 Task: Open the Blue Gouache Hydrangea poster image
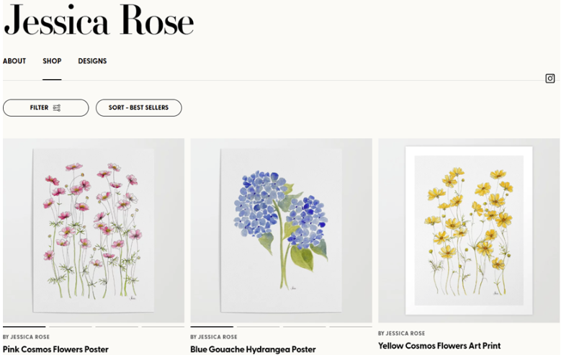click(281, 230)
